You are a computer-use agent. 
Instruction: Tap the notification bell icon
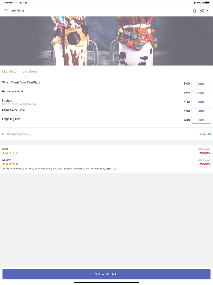click(194, 11)
